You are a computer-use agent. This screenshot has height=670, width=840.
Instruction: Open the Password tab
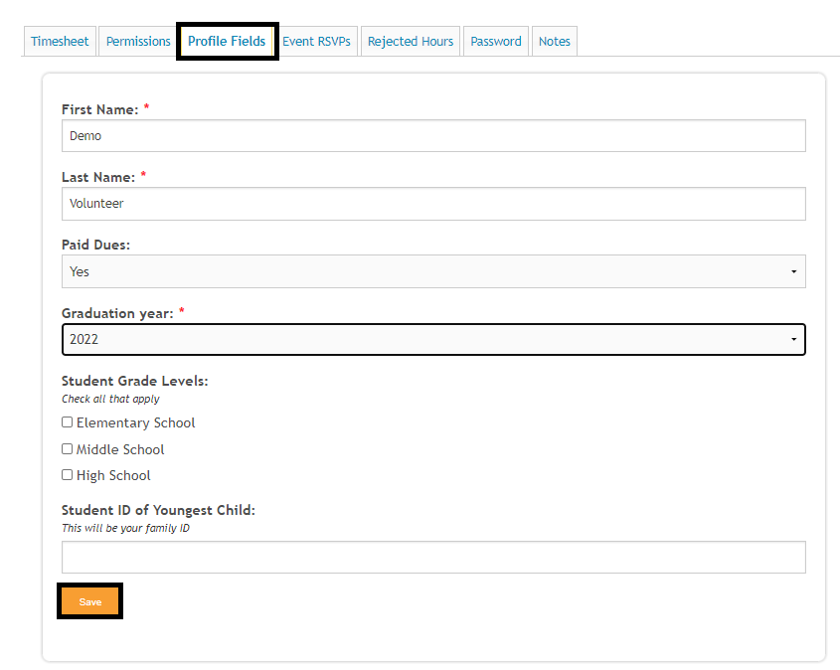[x=496, y=41]
